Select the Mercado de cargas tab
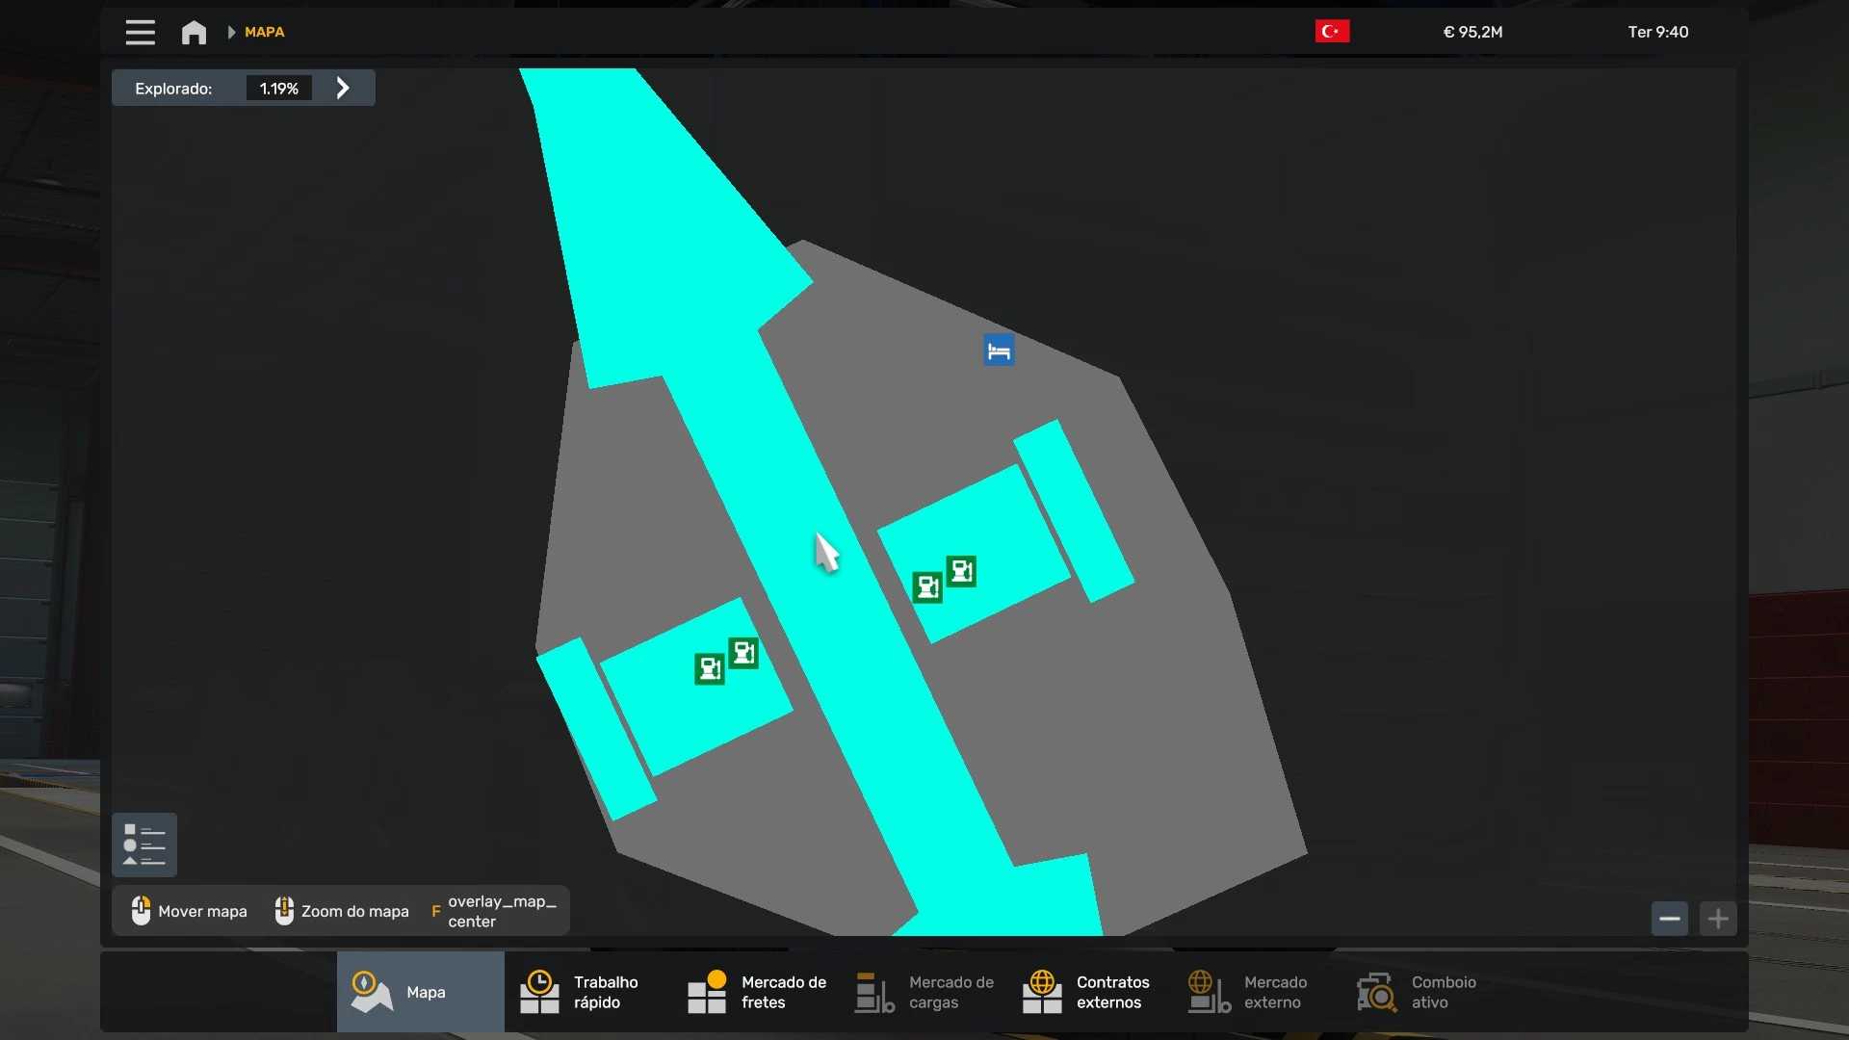The height and width of the screenshot is (1040, 1849). (x=924, y=992)
